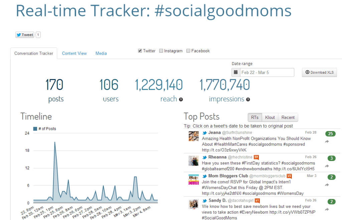Click the reach info help icon
The image size is (342, 220).
[x=181, y=99]
